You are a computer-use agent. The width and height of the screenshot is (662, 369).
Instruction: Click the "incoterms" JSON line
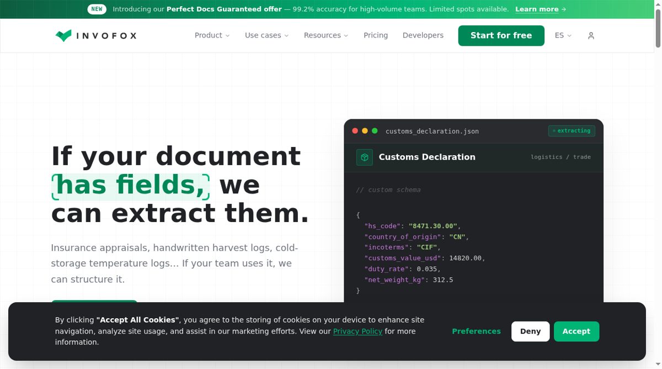click(402, 247)
